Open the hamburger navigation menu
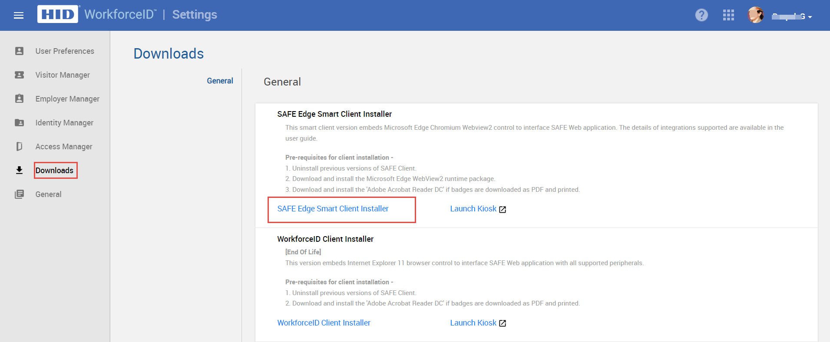This screenshot has height=342, width=830. pos(19,16)
